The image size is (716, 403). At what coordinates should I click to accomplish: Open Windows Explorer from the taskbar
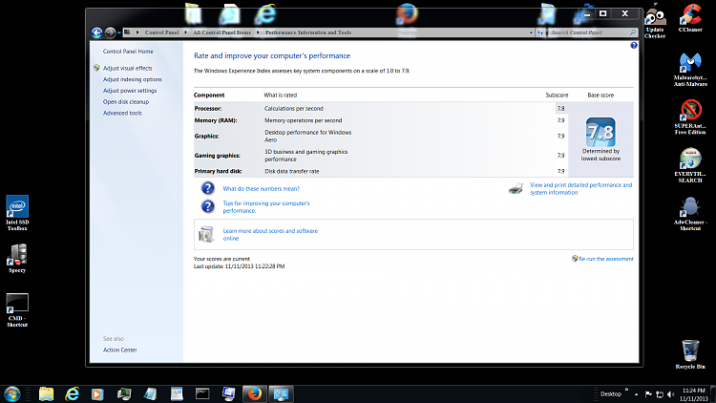(46, 393)
